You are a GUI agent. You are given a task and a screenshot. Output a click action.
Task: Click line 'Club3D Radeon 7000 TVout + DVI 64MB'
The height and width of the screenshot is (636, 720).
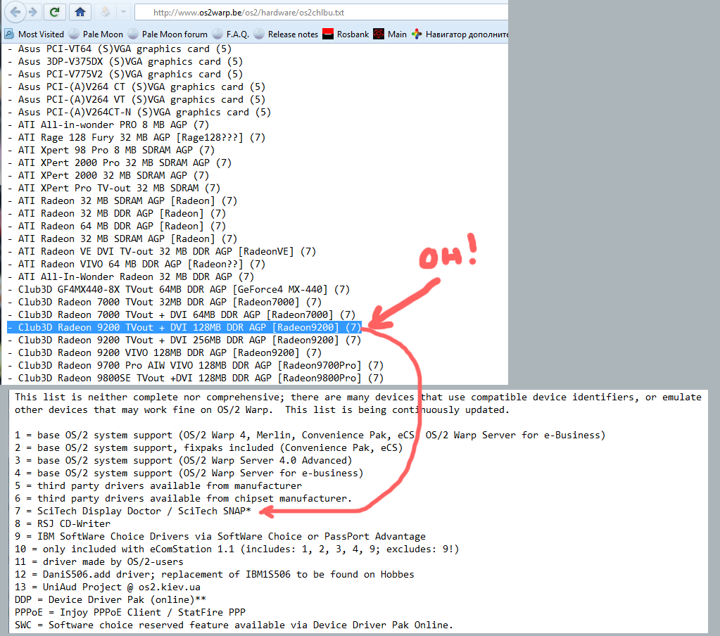(x=182, y=314)
